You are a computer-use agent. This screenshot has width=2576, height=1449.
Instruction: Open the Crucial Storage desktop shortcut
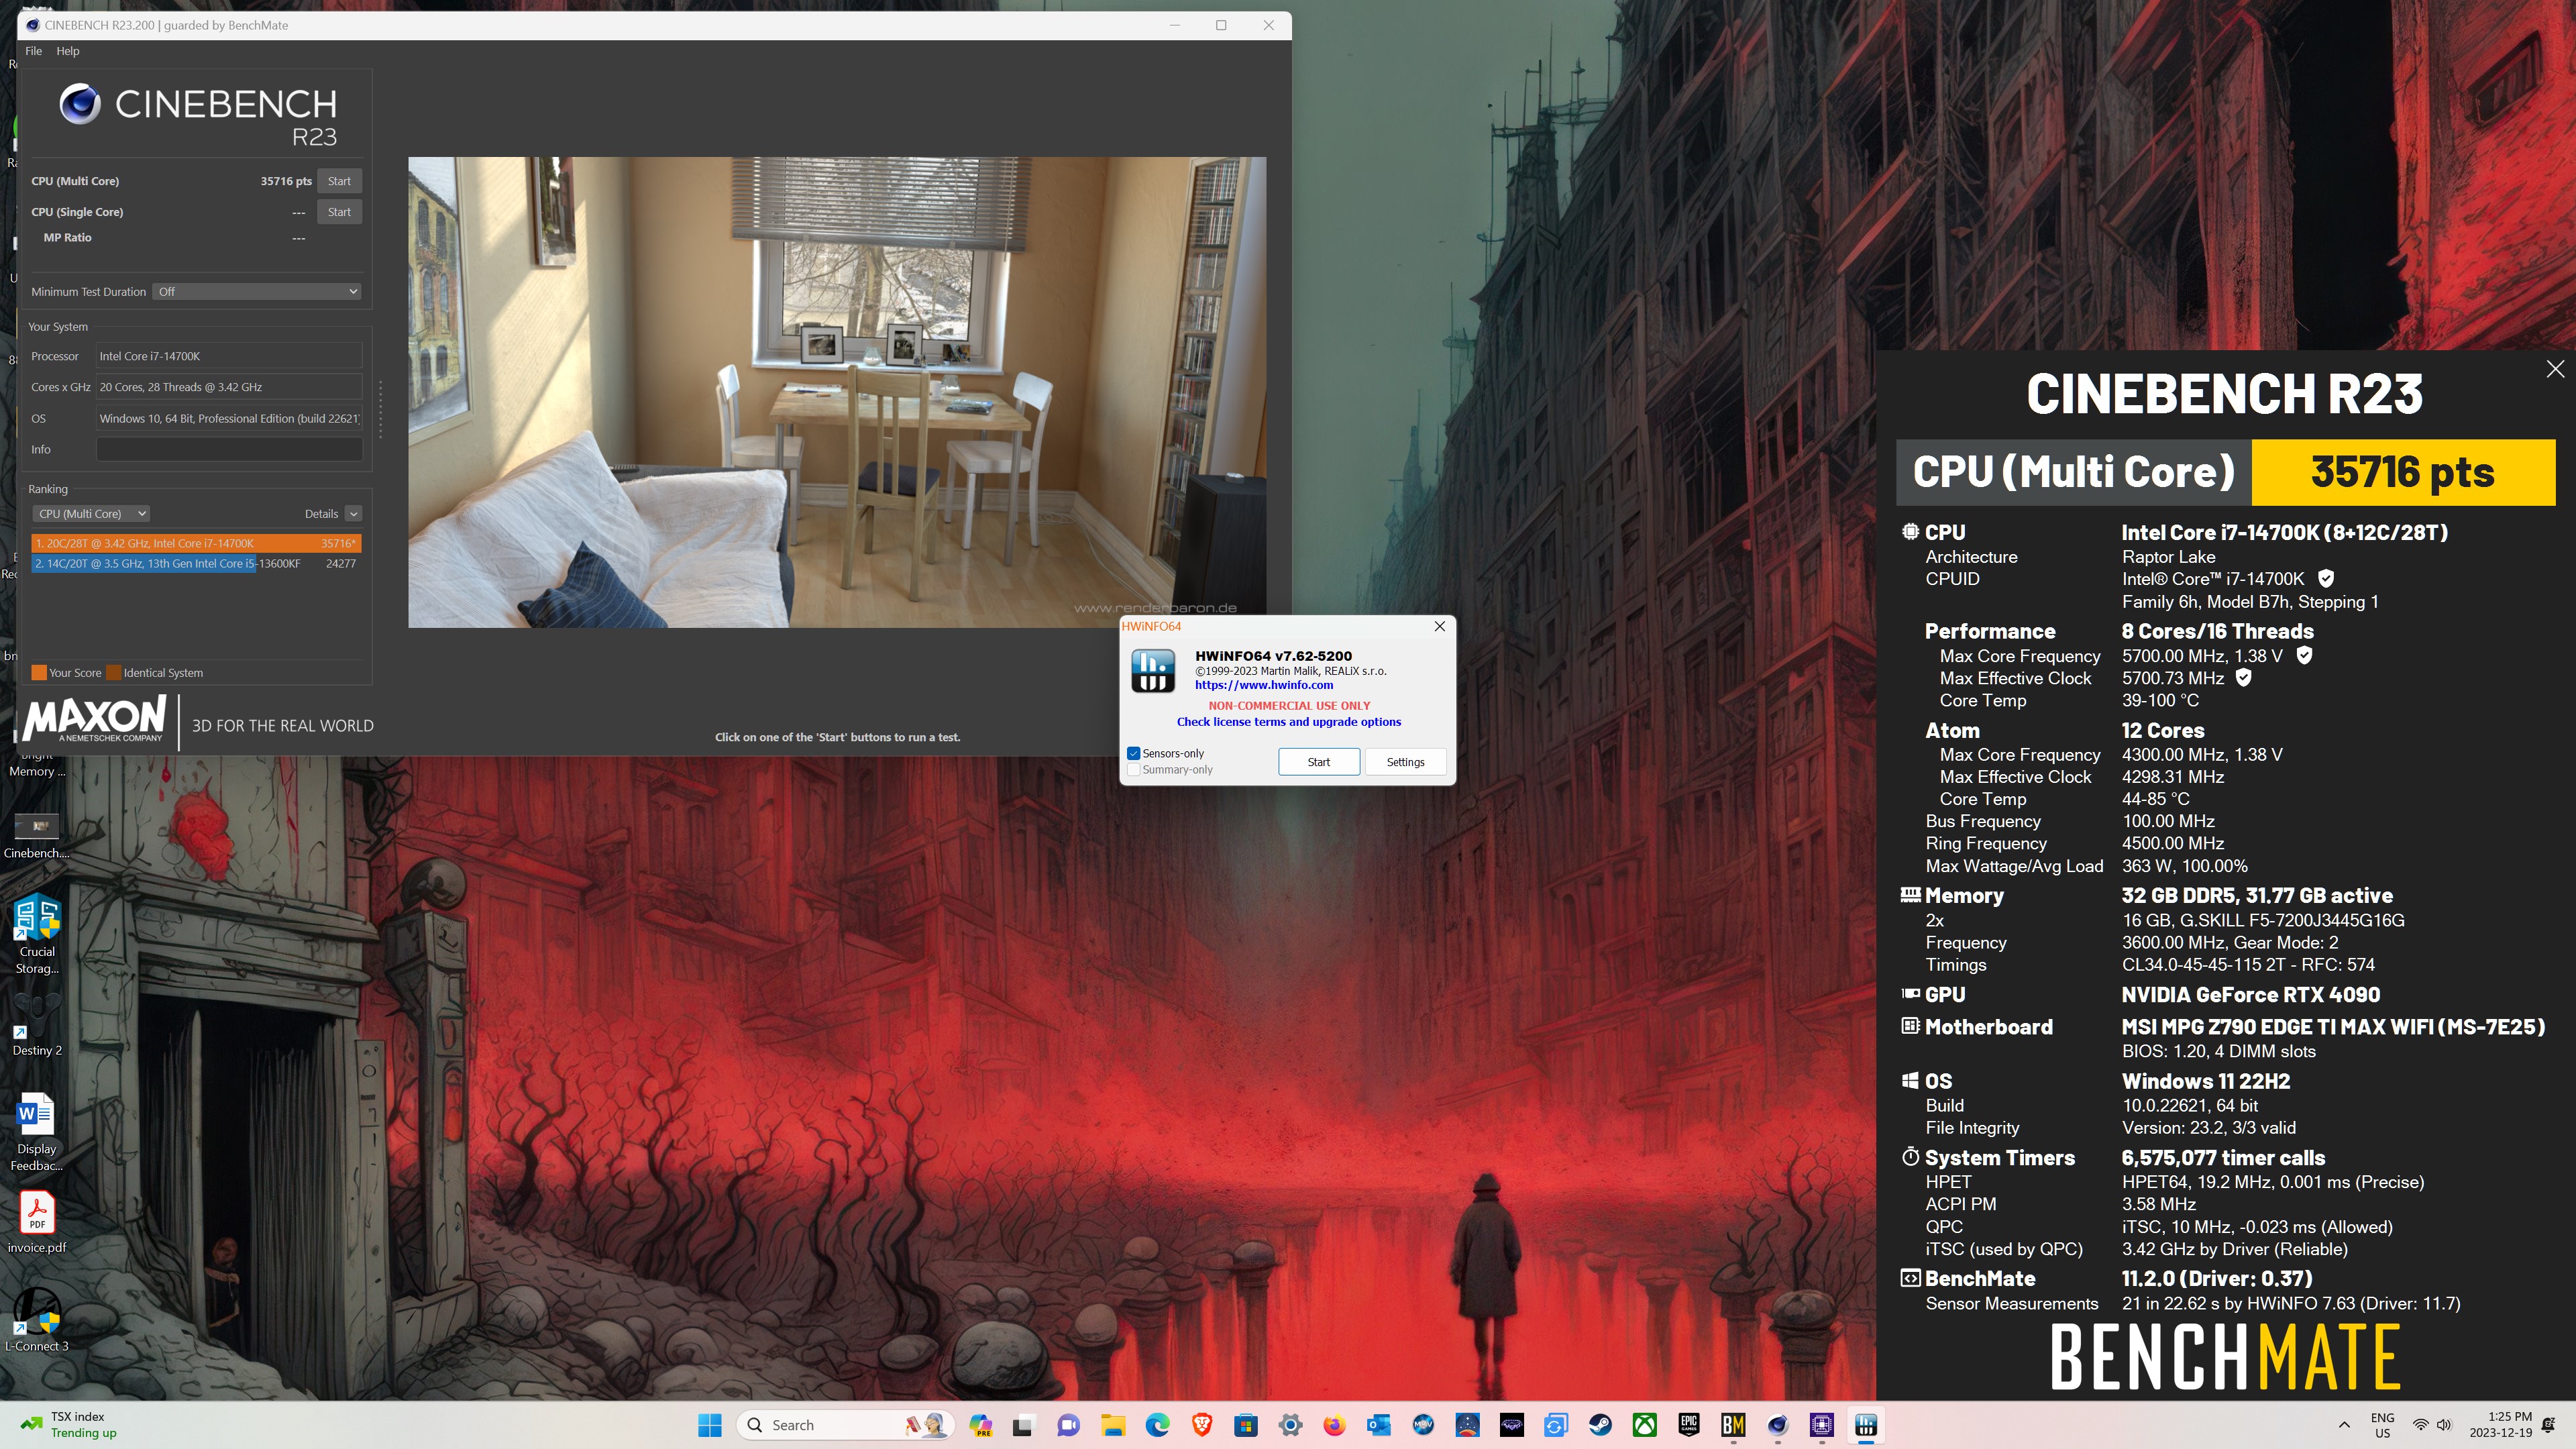pos(37,935)
